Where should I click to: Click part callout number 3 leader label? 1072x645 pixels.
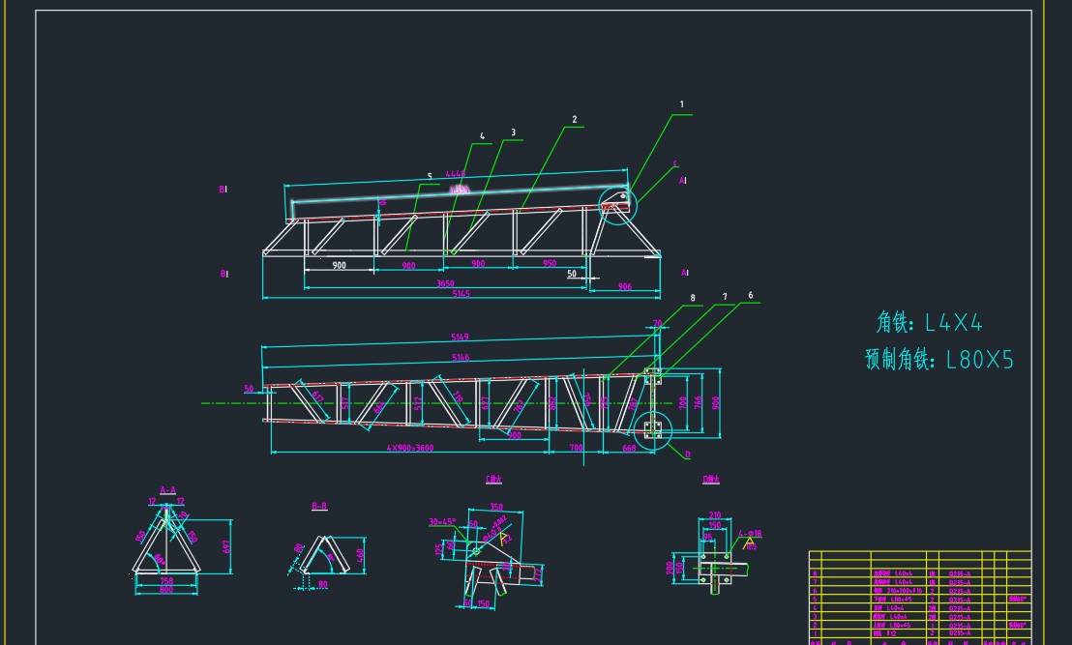pos(513,132)
